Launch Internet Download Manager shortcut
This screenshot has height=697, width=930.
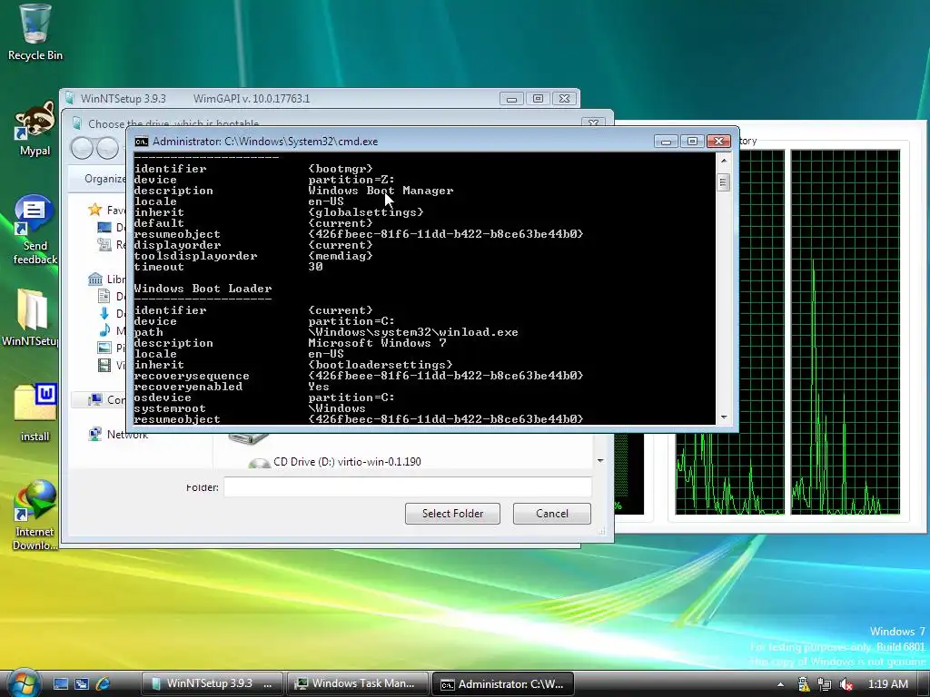pyautogui.click(x=35, y=515)
